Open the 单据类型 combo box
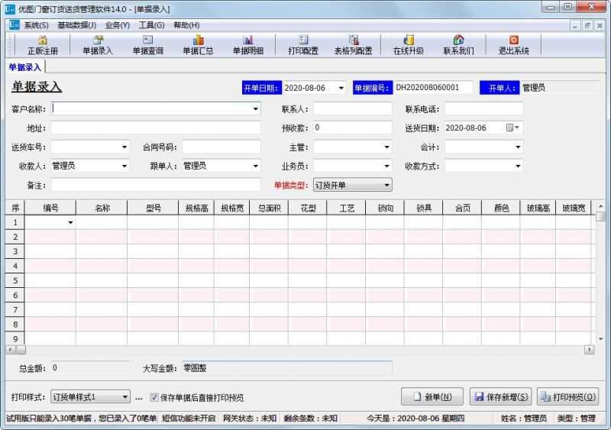Viewport: 611px width, 430px height. (x=386, y=185)
